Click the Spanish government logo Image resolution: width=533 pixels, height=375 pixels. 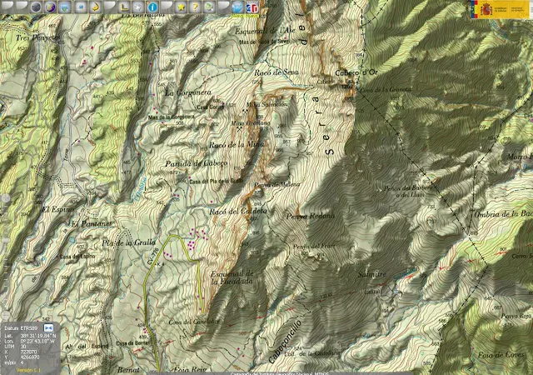click(501, 9)
